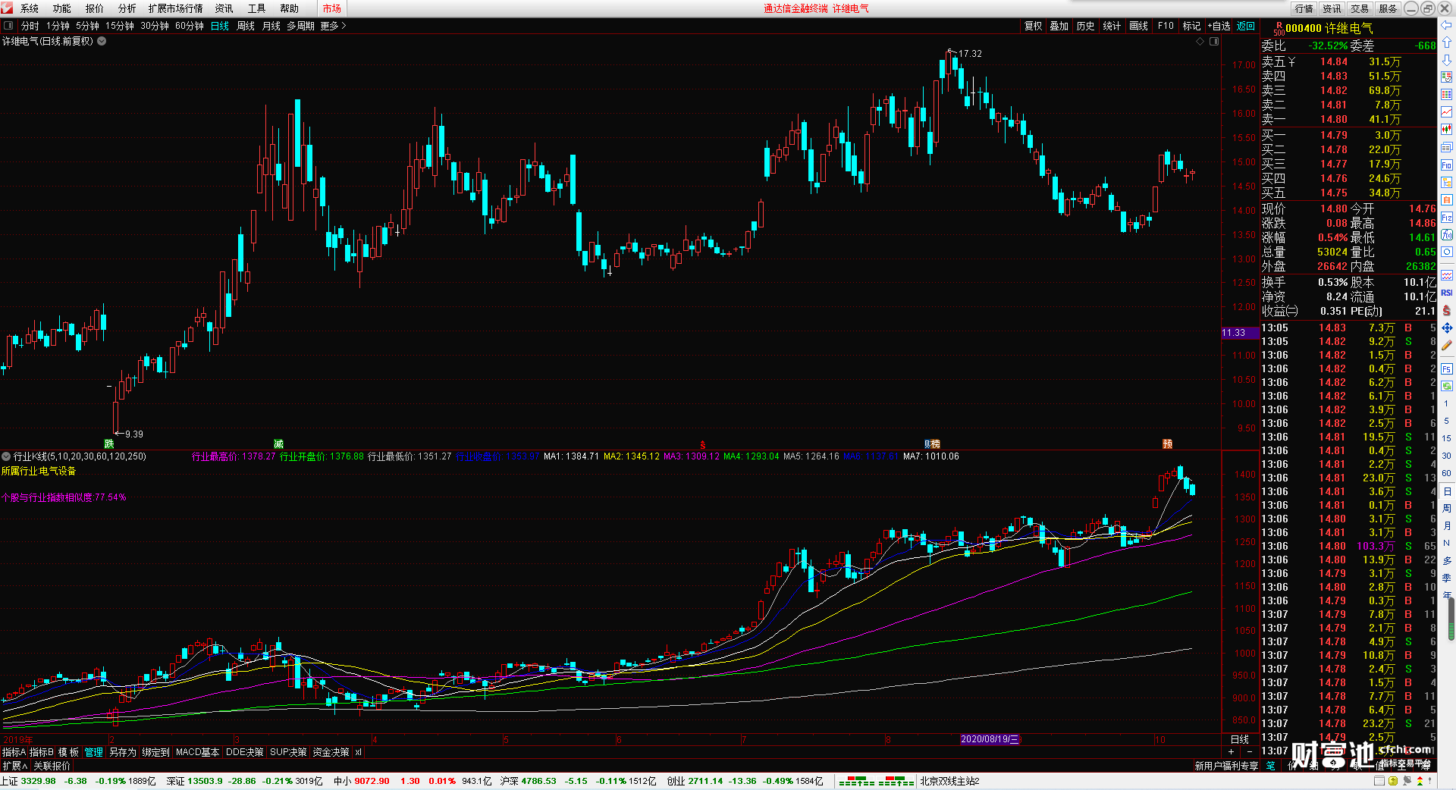Click the 2020/08/19 date marker on timeline
1456x790 pixels.
[990, 739]
